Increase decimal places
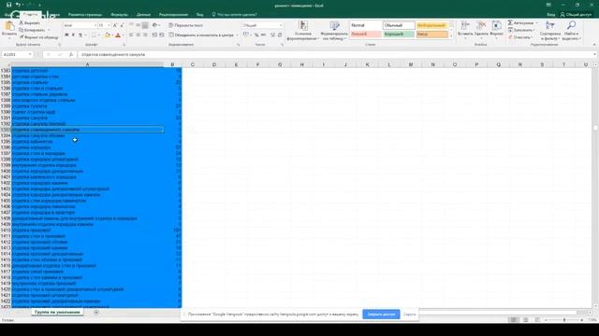Image resolution: width=599 pixels, height=336 pixels. coord(272,35)
